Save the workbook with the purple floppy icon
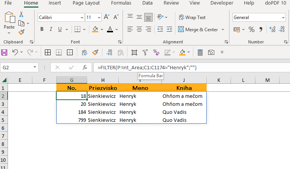Viewport: 290px width, 169px height. click(x=4, y=52)
